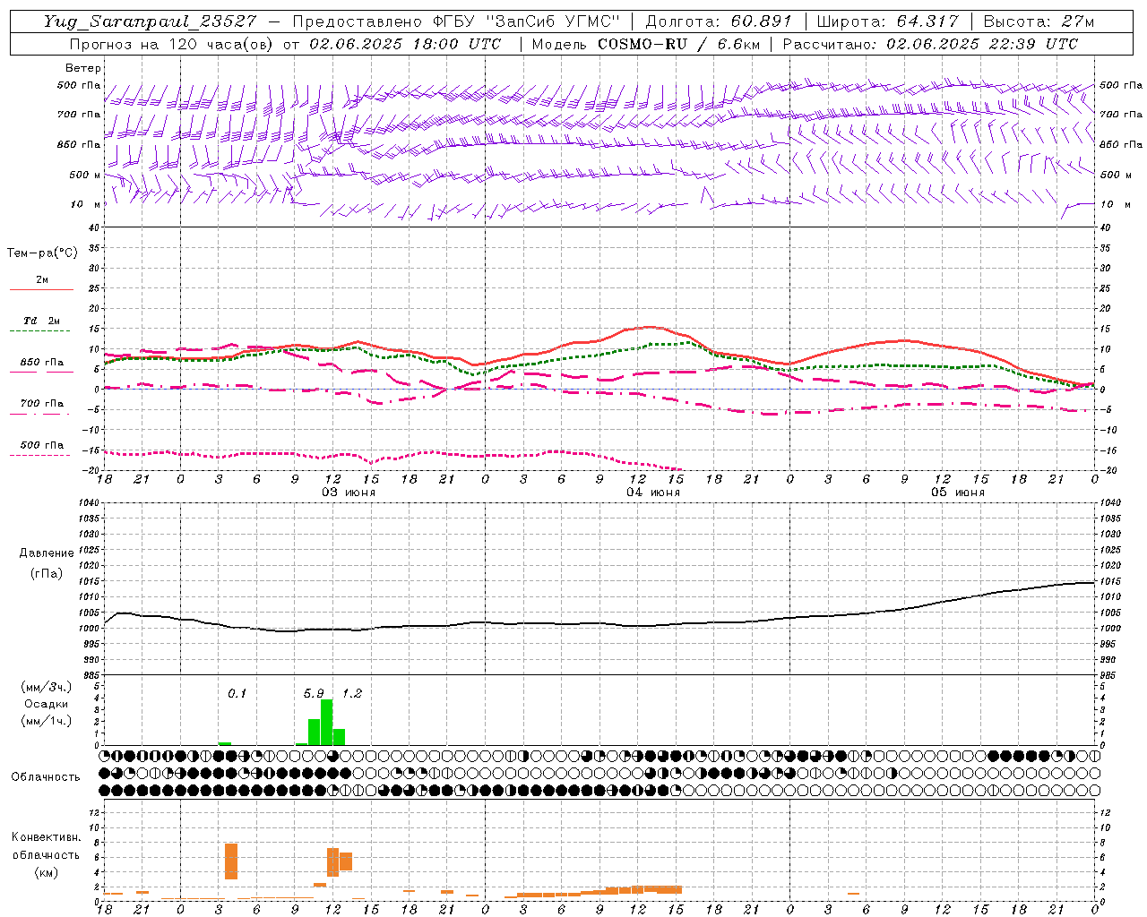Click the Ветер wind panel label
This screenshot has width=1147, height=917.
[83, 68]
